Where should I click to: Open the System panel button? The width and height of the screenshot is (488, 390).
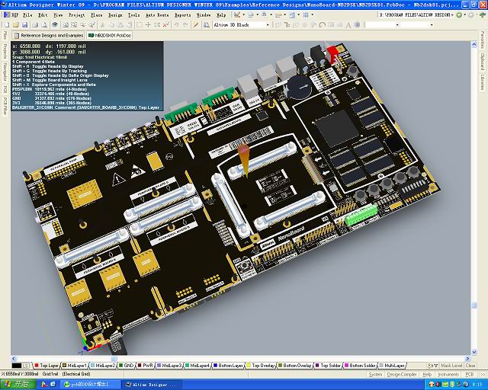[375, 374]
